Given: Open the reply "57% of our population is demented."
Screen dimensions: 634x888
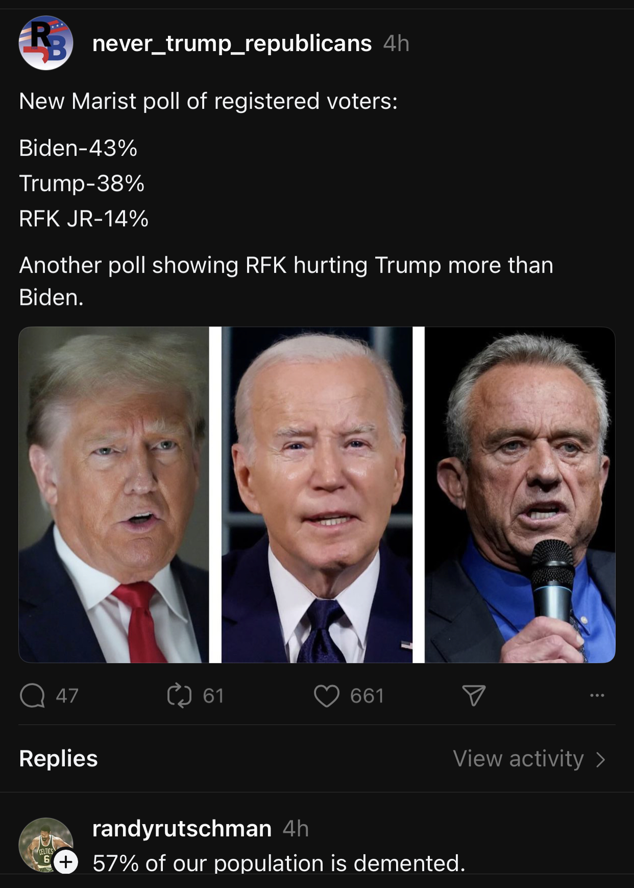Looking at the screenshot, I should pos(279,863).
